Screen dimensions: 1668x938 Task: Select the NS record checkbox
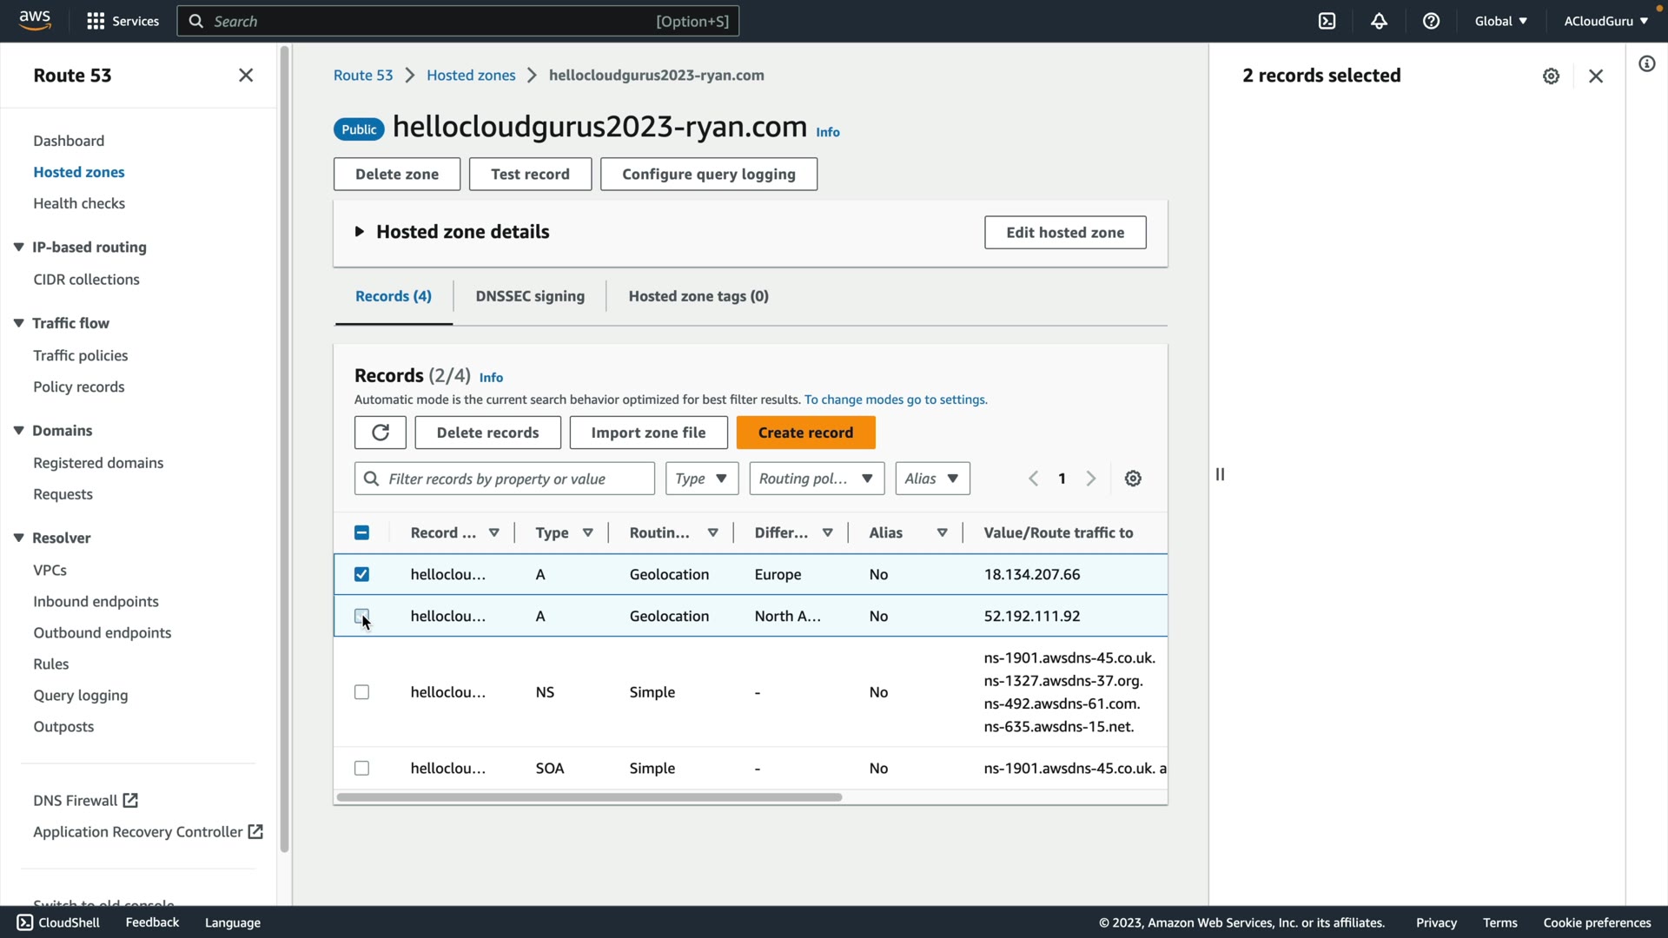(x=361, y=692)
